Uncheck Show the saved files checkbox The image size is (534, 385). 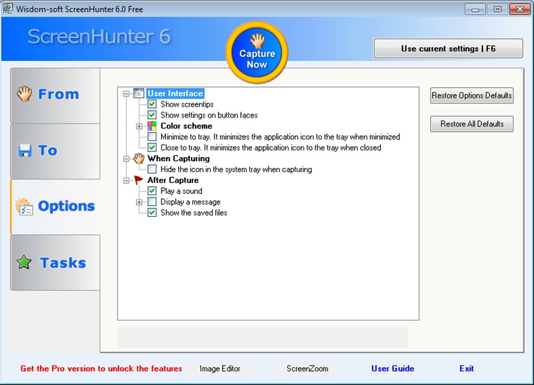pyautogui.click(x=152, y=213)
